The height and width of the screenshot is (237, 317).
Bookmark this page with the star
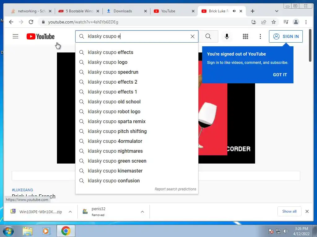(274, 22)
